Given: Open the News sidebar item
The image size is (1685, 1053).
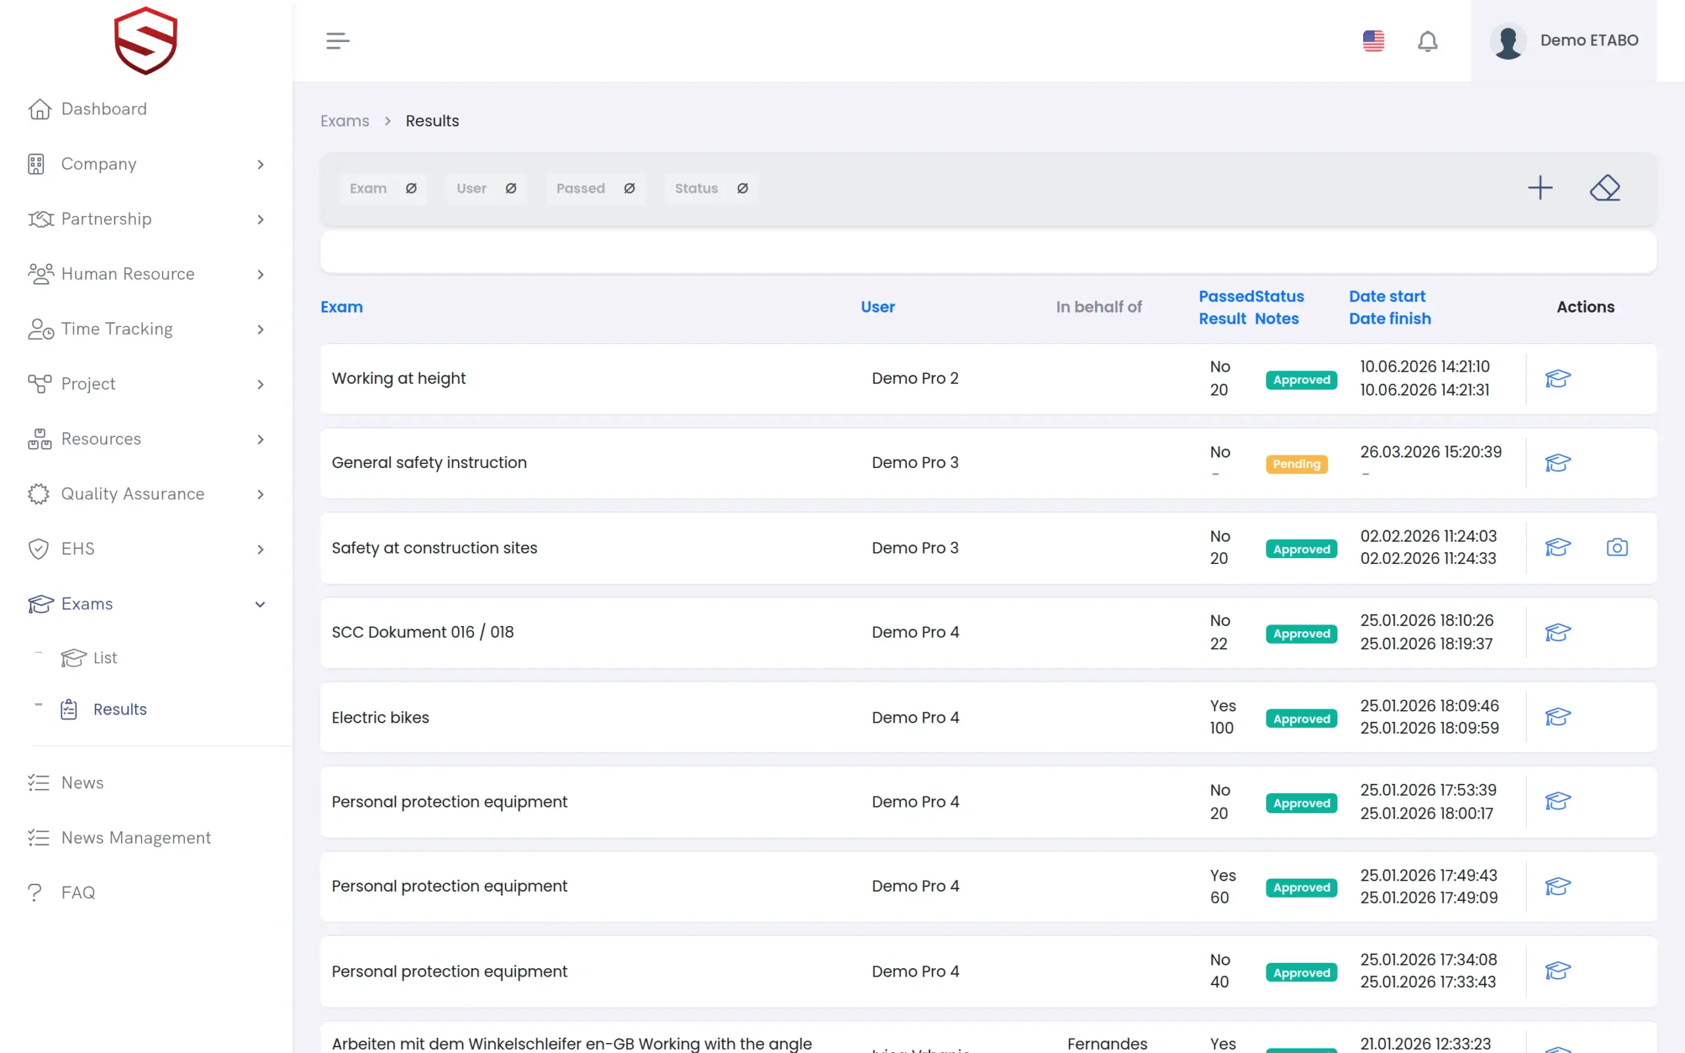Looking at the screenshot, I should tap(65, 783).
